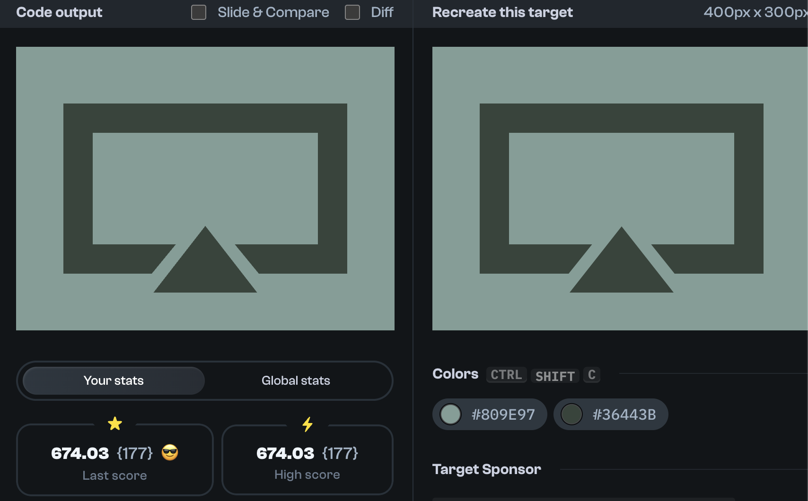Click the 674.03 value in Last score

coord(80,453)
